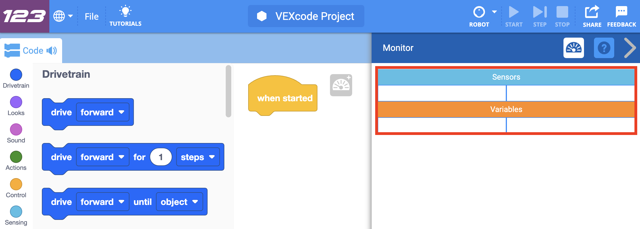This screenshot has height=229, width=640.
Task: Open the Tutorials lightbulb icon
Action: (125, 11)
